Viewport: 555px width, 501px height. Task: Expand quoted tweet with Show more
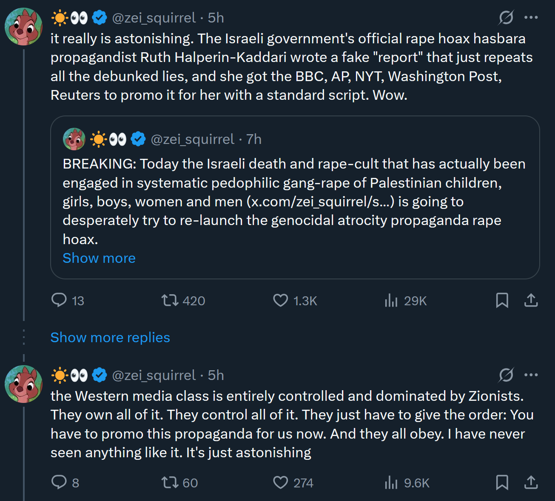click(x=99, y=258)
